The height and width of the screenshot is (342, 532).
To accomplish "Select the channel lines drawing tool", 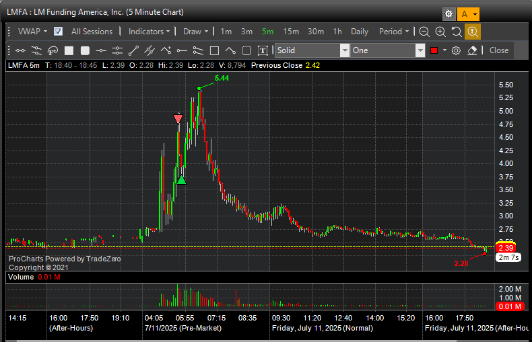I will click(198, 50).
